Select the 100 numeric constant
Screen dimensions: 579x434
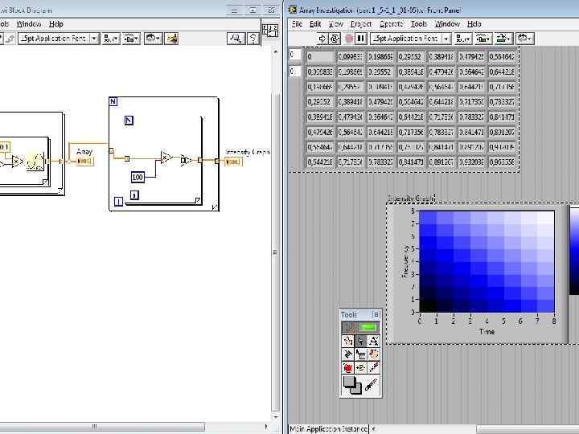coord(138,177)
